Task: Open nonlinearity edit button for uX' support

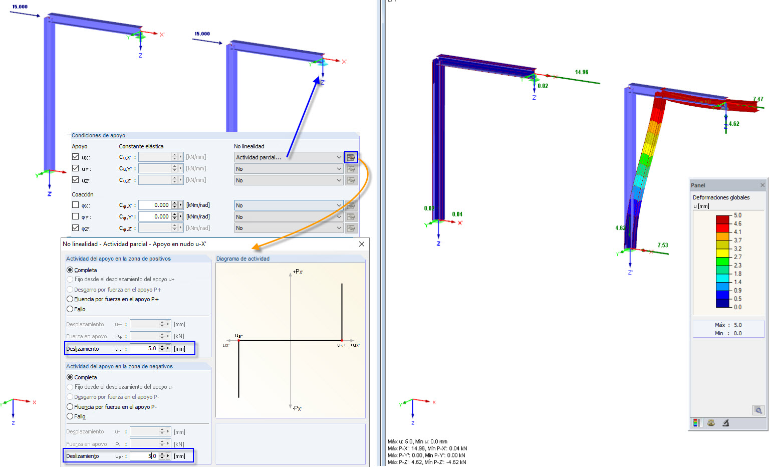Action: pyautogui.click(x=351, y=157)
